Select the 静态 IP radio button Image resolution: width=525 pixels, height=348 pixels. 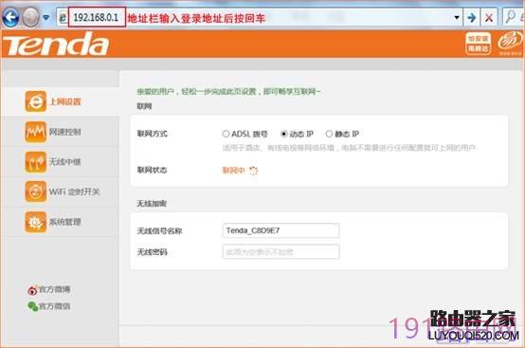[x=329, y=134]
